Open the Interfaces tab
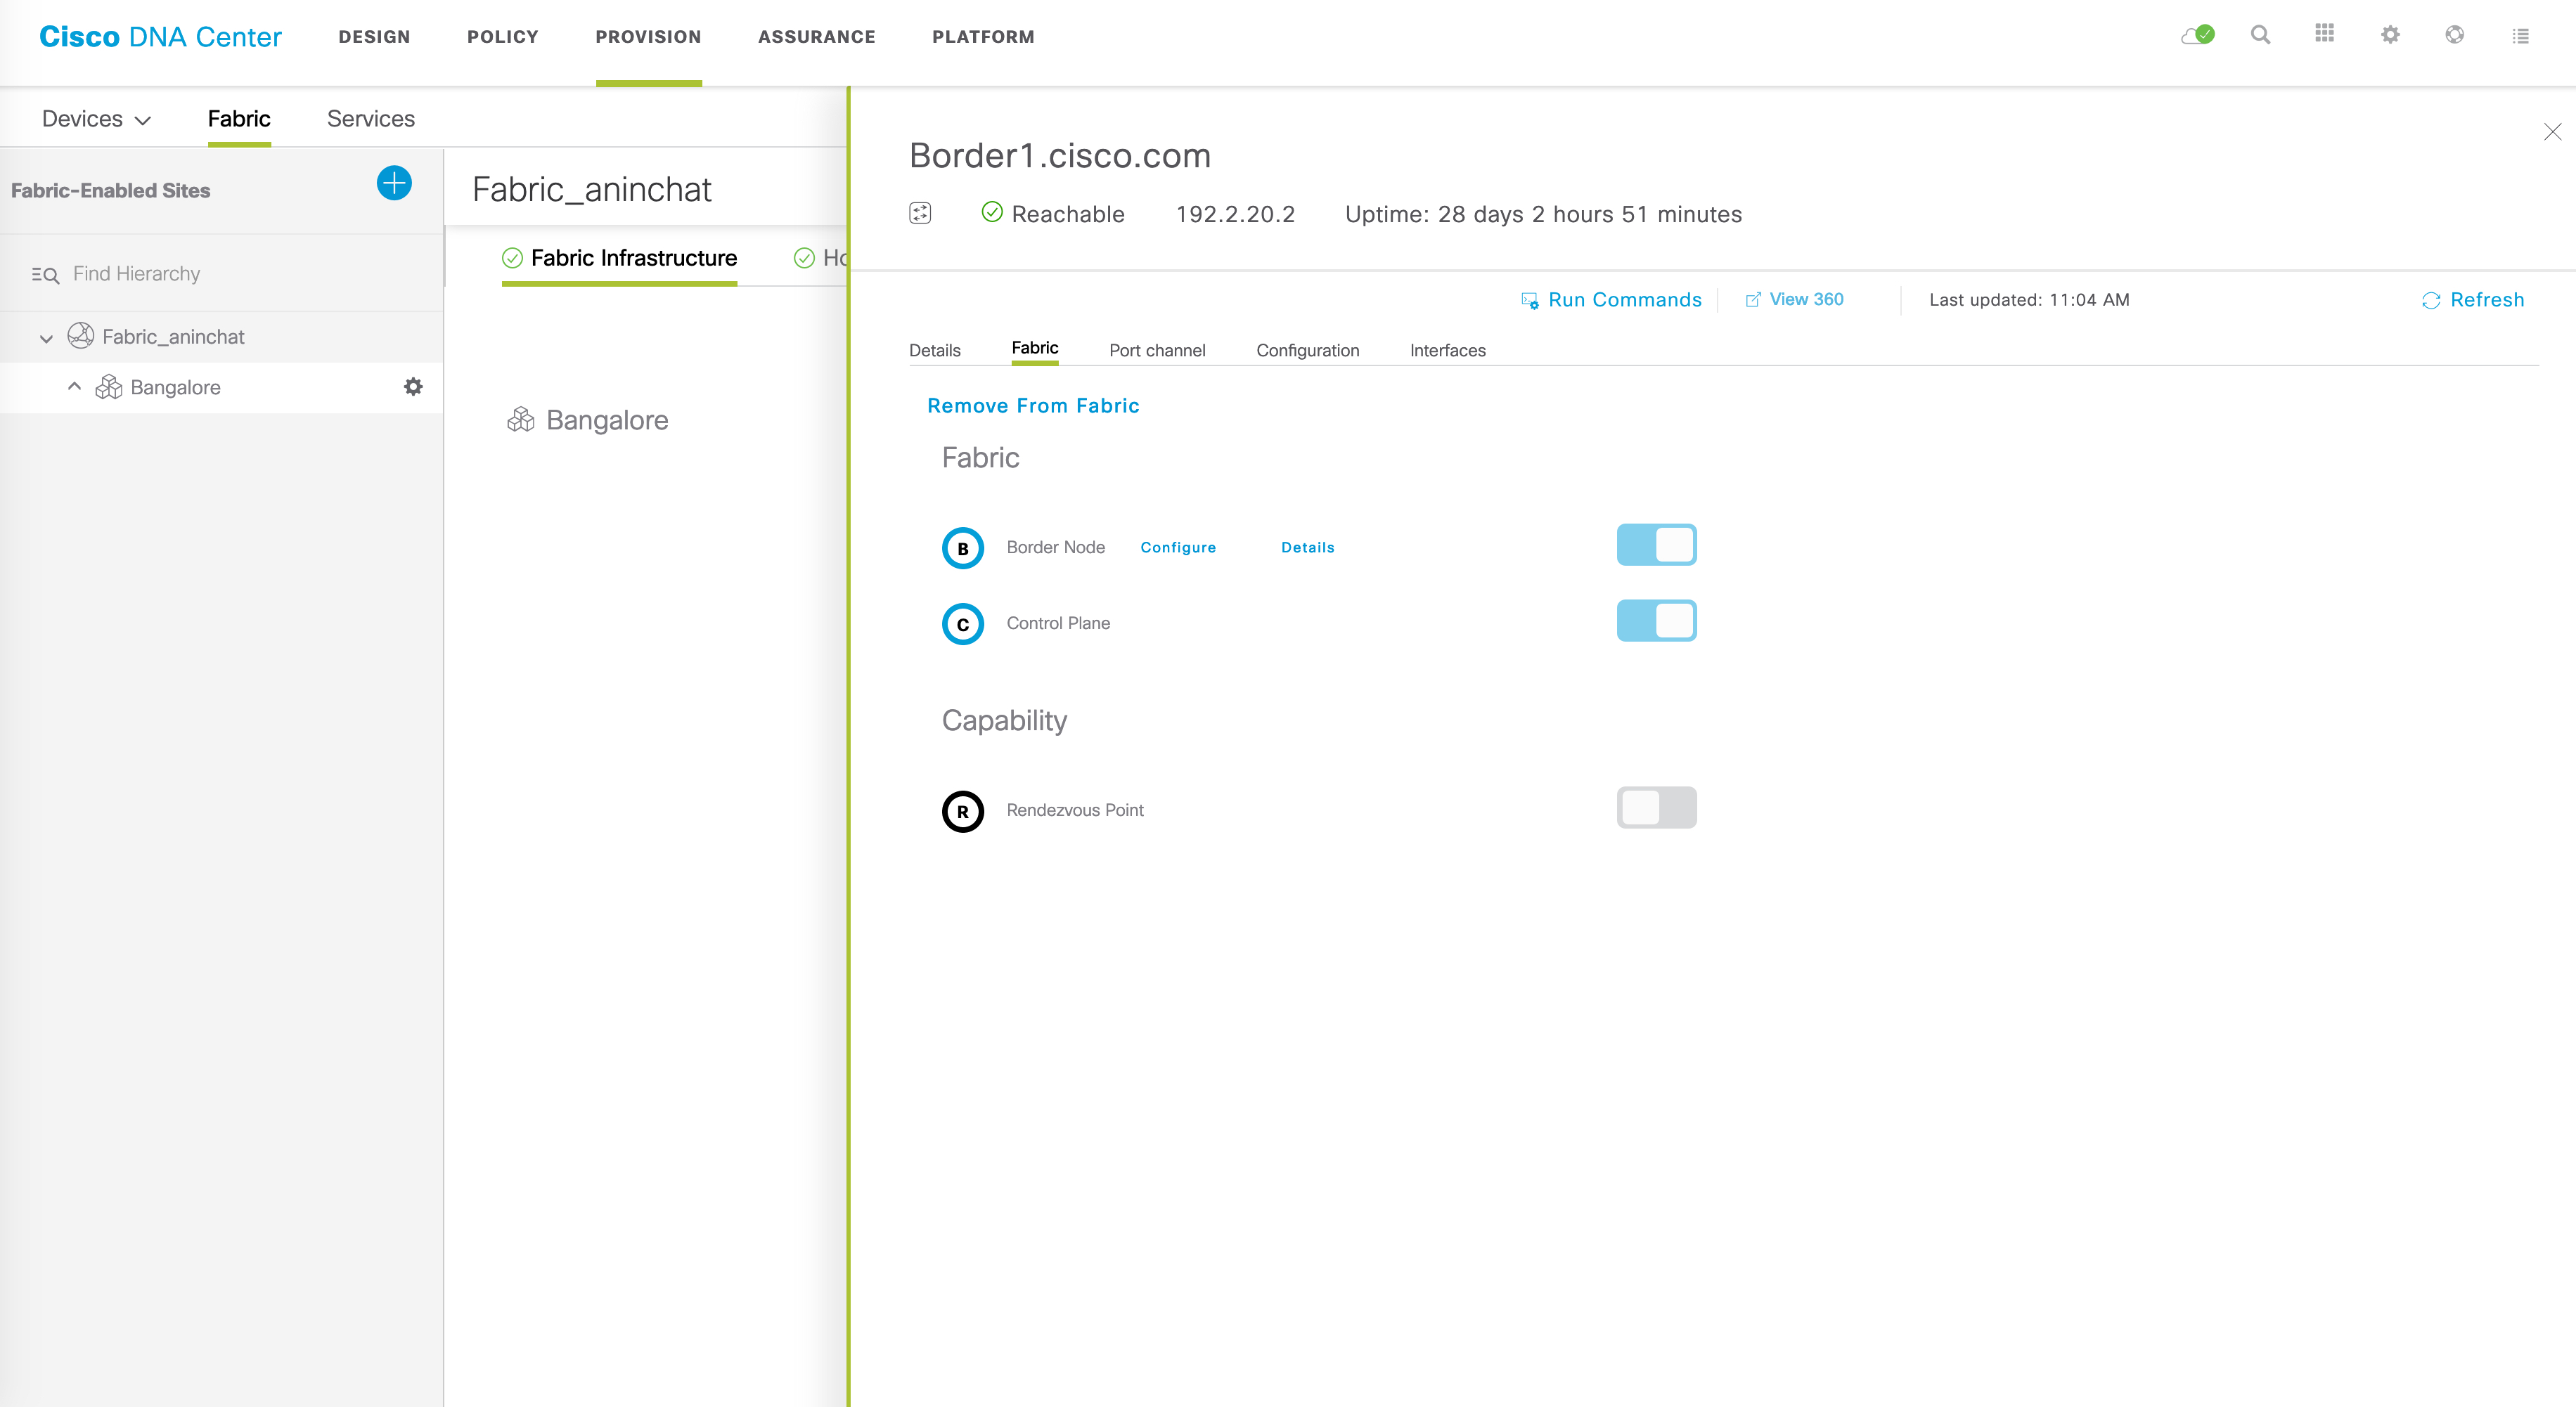This screenshot has width=2576, height=1407. 1447,351
